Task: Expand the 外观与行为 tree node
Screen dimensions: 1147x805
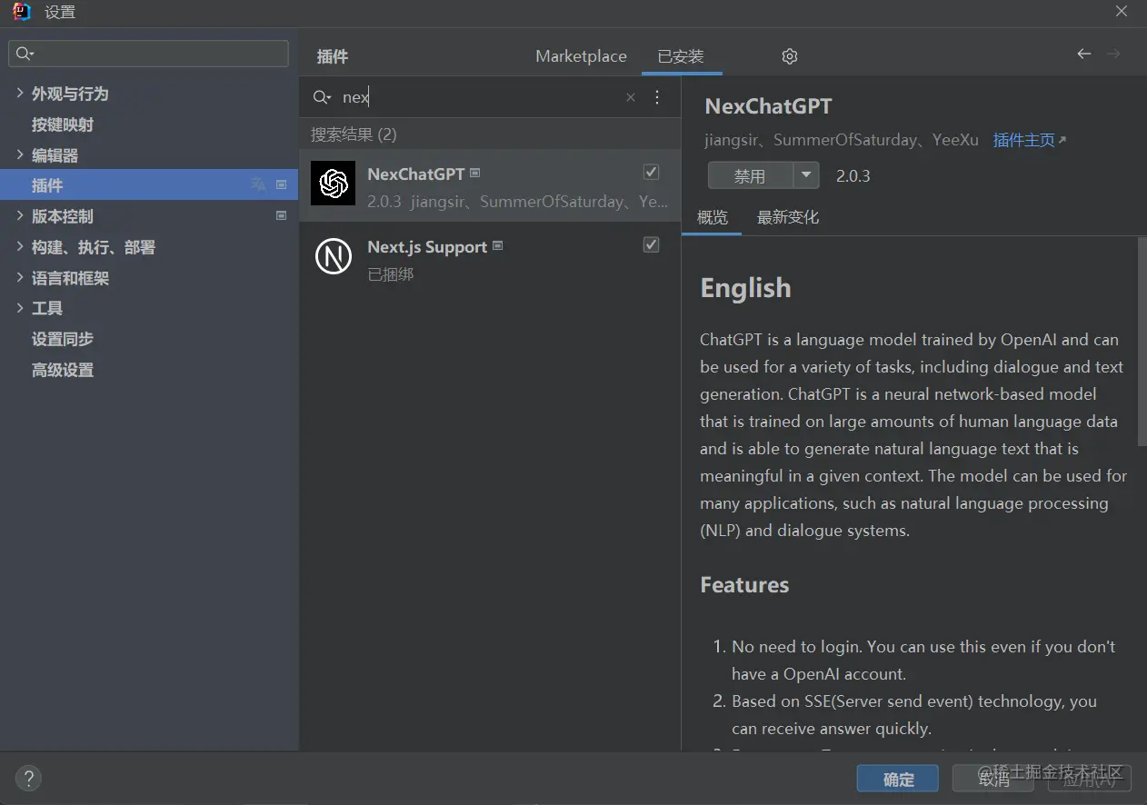Action: pyautogui.click(x=20, y=93)
